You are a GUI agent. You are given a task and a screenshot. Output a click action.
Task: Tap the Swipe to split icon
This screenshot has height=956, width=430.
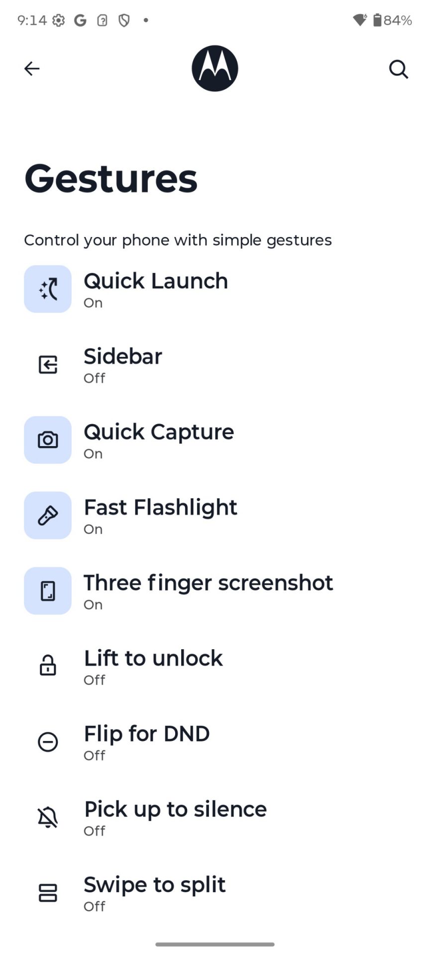point(48,893)
